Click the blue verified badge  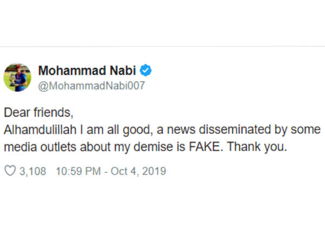[x=146, y=70]
